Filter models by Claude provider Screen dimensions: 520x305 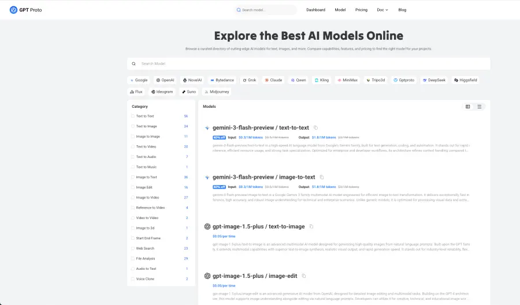pyautogui.click(x=273, y=80)
